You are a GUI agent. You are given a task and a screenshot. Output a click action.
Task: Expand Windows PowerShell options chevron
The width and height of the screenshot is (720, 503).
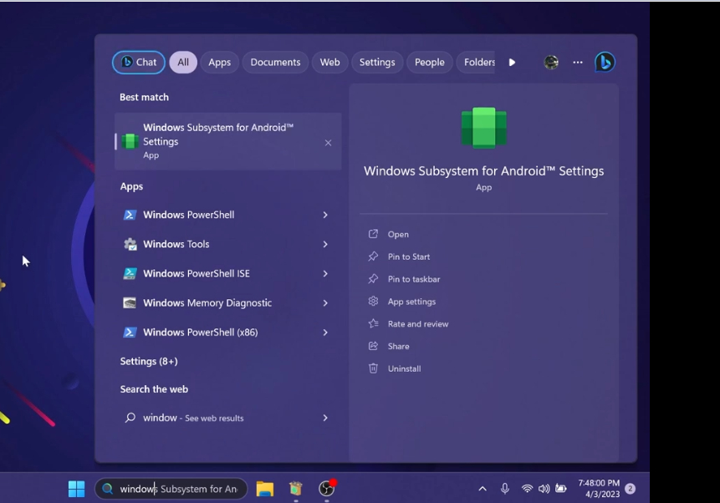[x=325, y=215]
